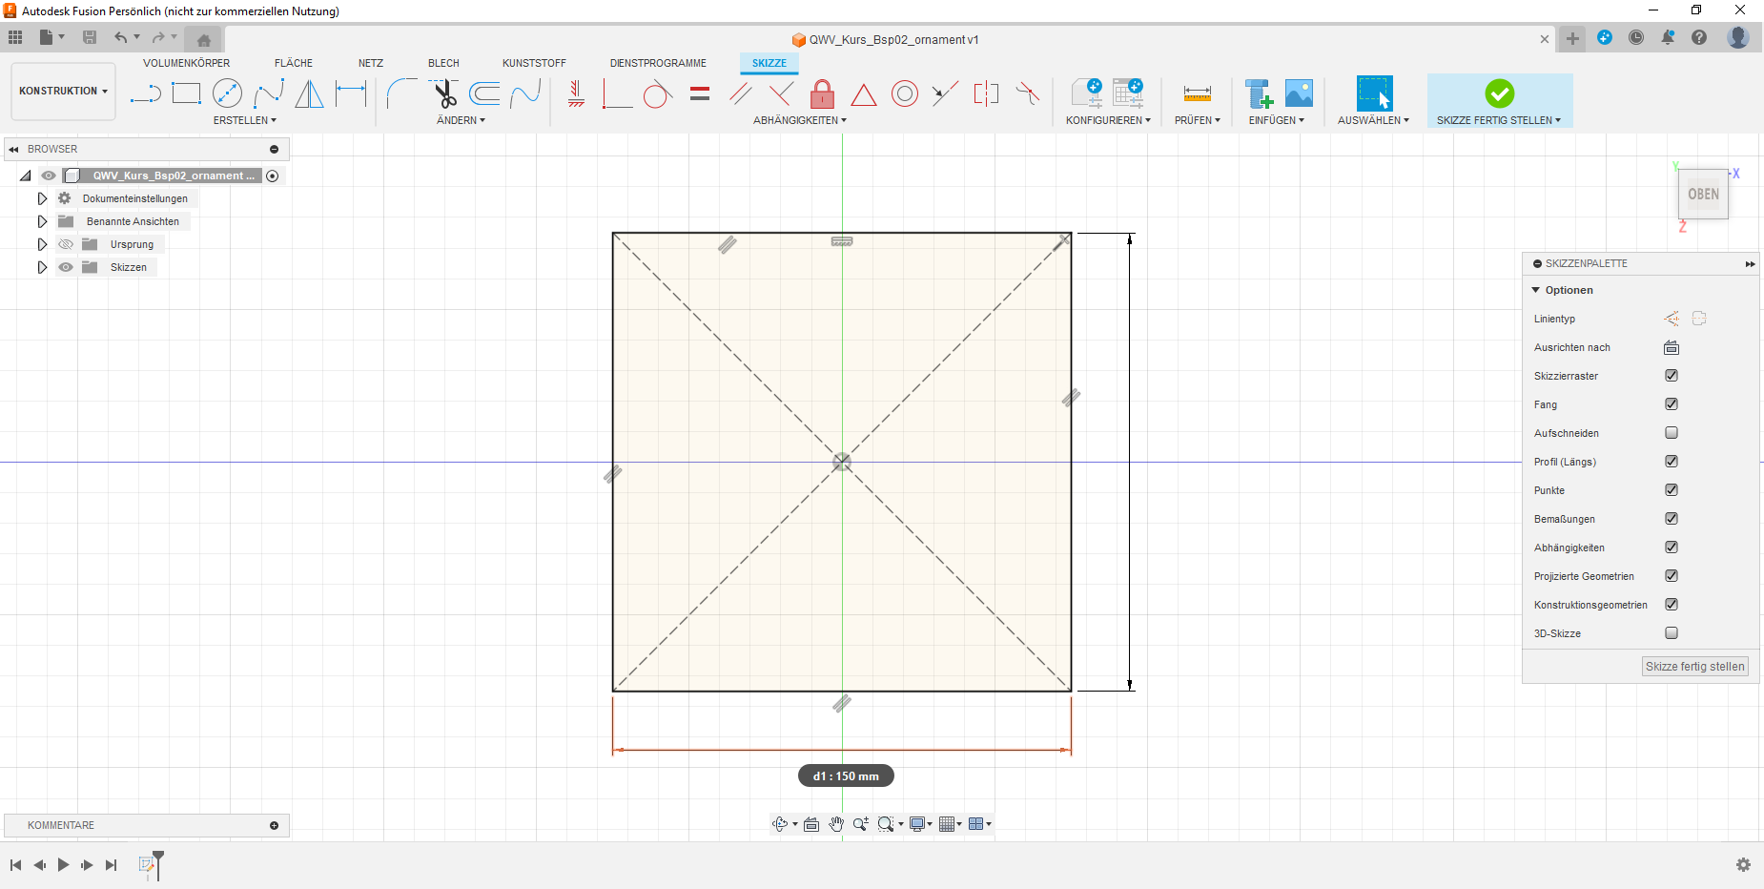Open the KONSTRUKTION workspace dropdown
This screenshot has height=889, width=1764.
[x=63, y=92]
